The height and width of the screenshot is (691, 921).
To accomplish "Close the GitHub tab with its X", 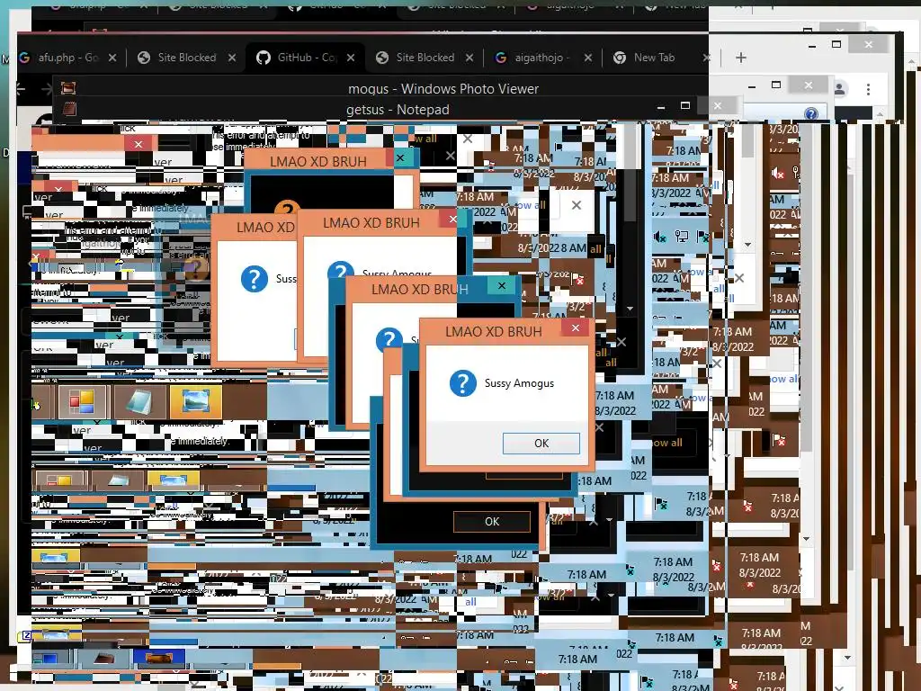I will (351, 58).
